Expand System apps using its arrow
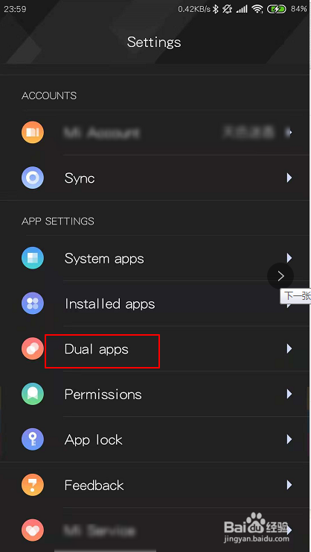Screen dimensions: 311x552 [289, 258]
